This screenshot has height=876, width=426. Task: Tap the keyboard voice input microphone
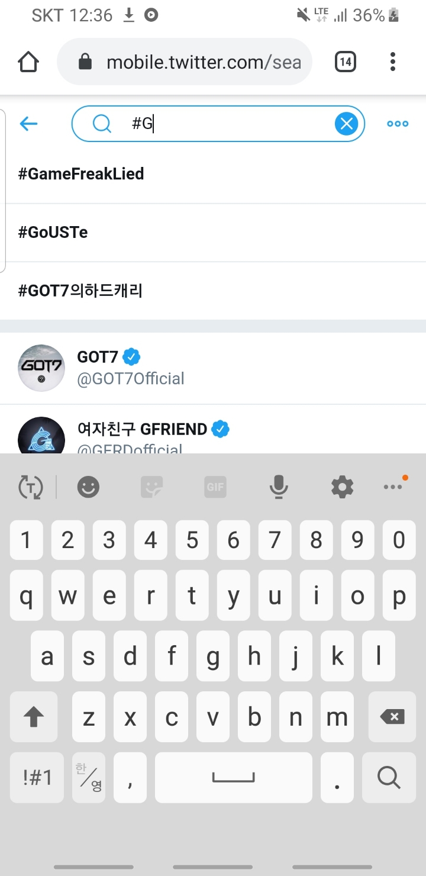click(x=279, y=488)
